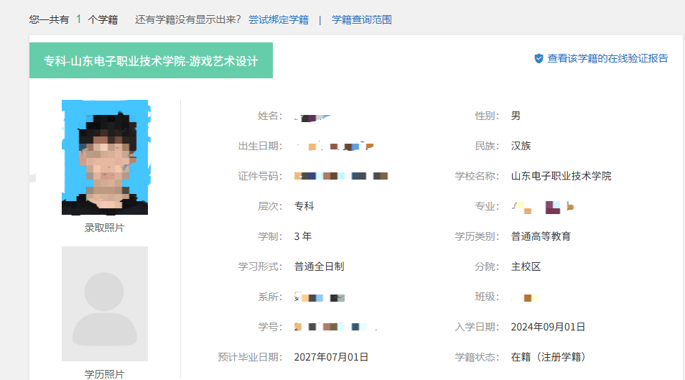Click the 学号 field label

tap(270, 327)
